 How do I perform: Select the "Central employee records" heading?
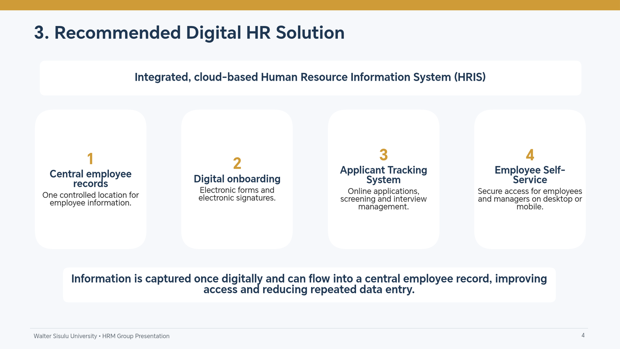[x=91, y=179]
